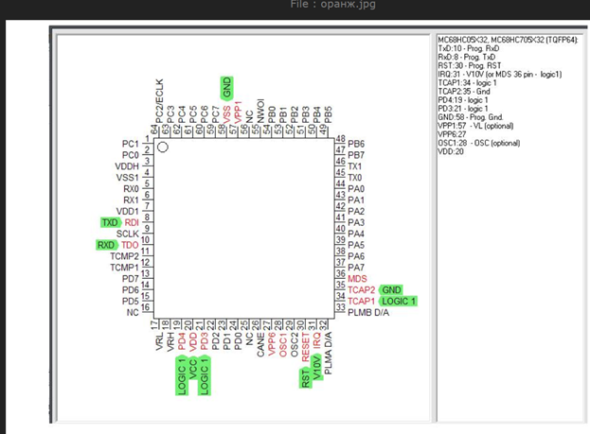590x434 pixels.
Task: Click the note 'PD3:21 - logic 1'
Action: tap(463, 109)
